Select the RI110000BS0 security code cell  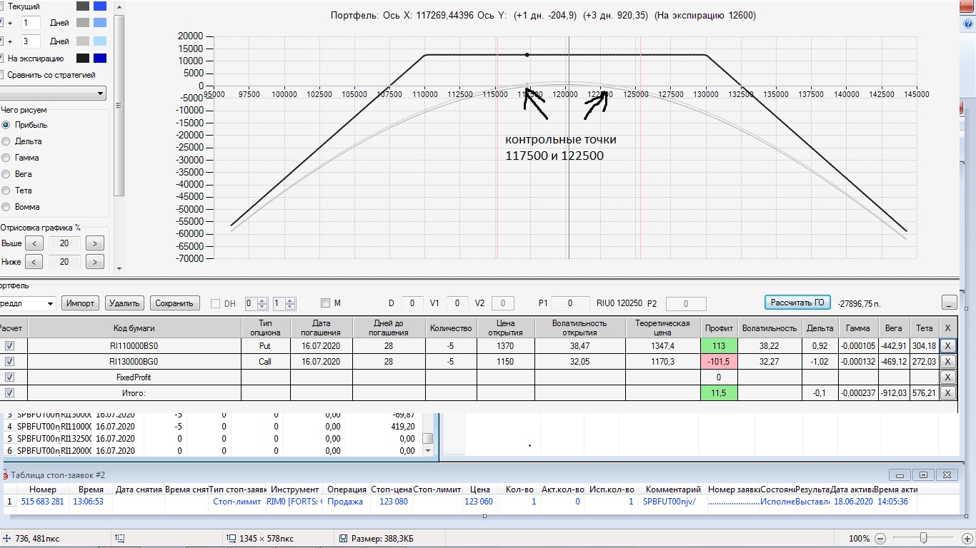[x=134, y=345]
